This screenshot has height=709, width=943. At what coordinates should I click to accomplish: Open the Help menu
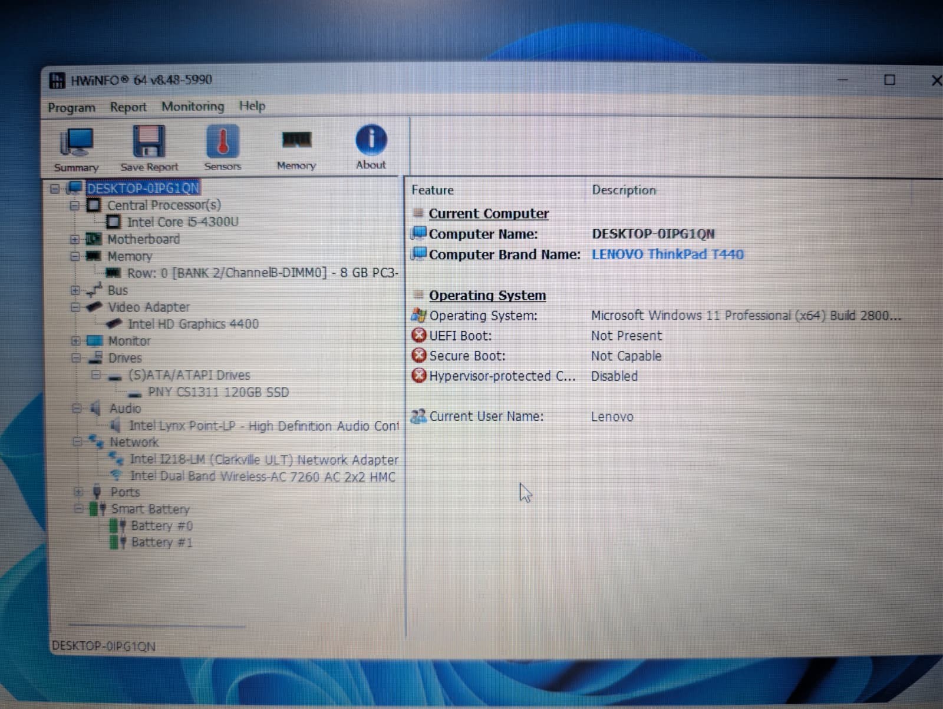(252, 106)
